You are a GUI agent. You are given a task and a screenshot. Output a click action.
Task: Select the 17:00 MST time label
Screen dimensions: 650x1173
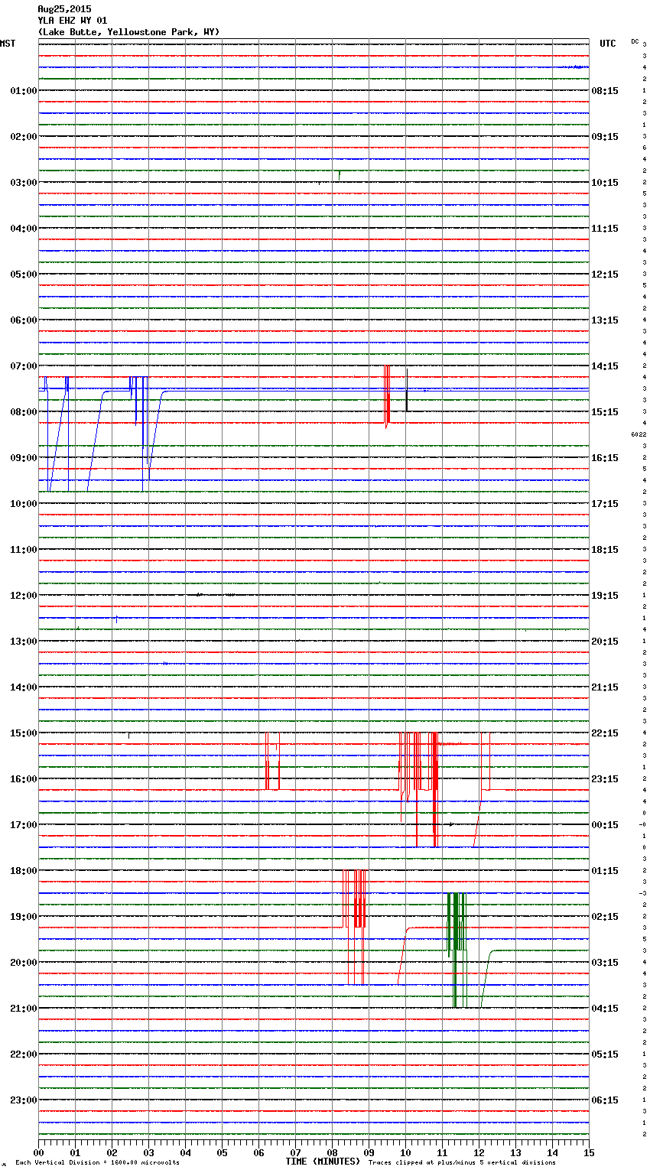23,824
